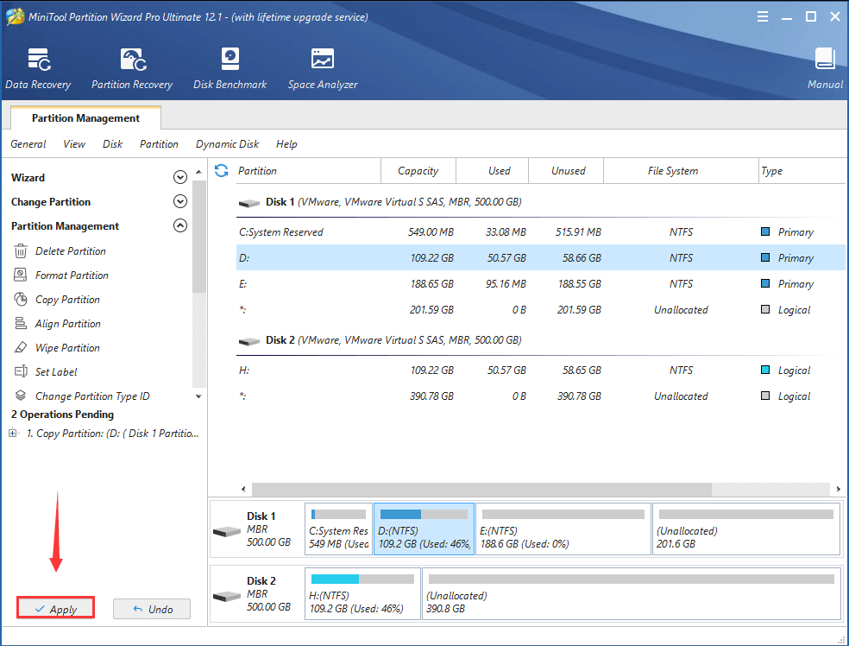Click the Delete Partition trash icon
The height and width of the screenshot is (646, 849).
[x=21, y=251]
